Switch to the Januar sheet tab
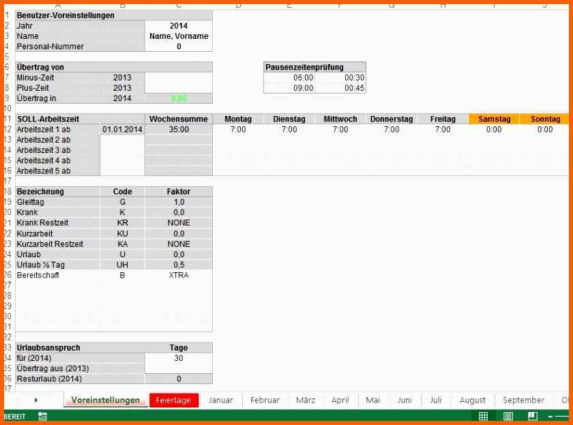The height and width of the screenshot is (425, 573). pos(220,400)
